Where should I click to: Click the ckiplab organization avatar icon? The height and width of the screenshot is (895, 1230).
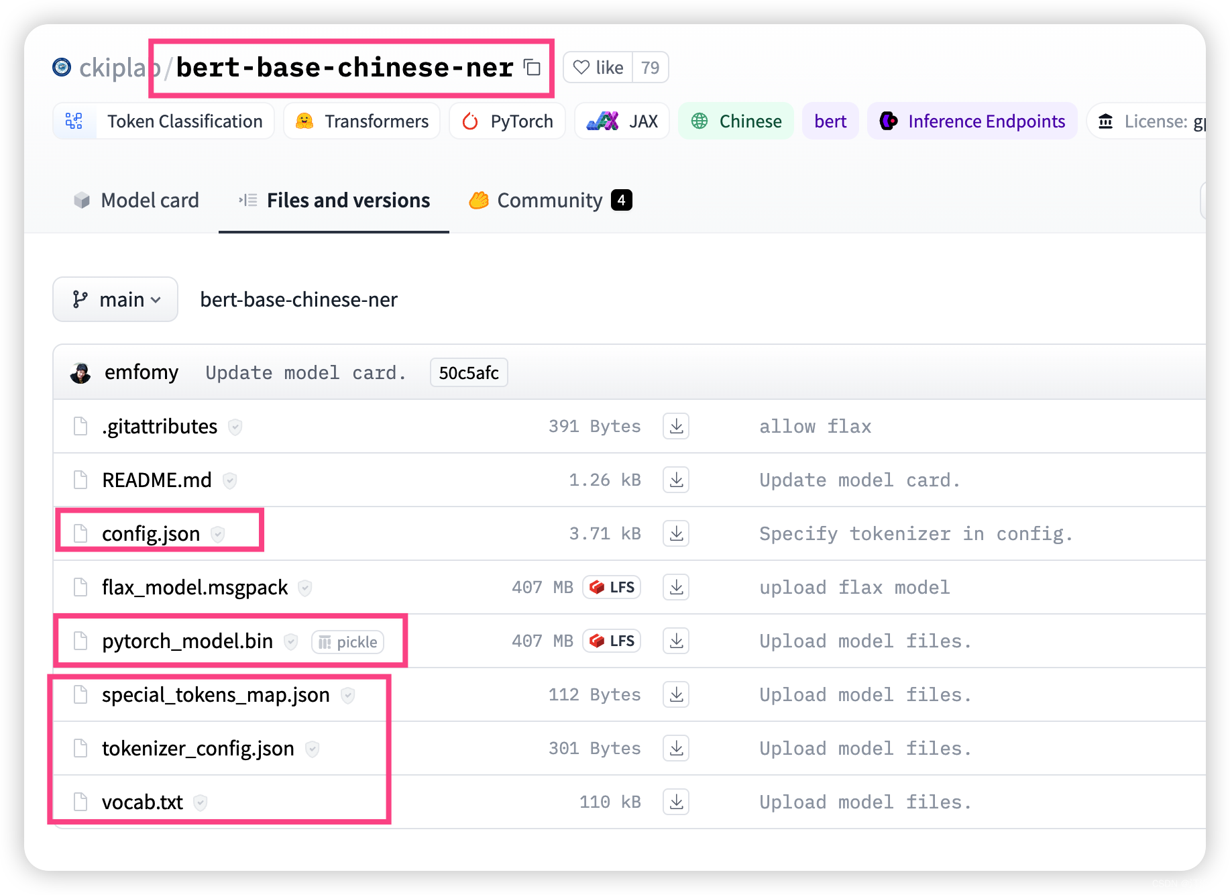pyautogui.click(x=62, y=67)
